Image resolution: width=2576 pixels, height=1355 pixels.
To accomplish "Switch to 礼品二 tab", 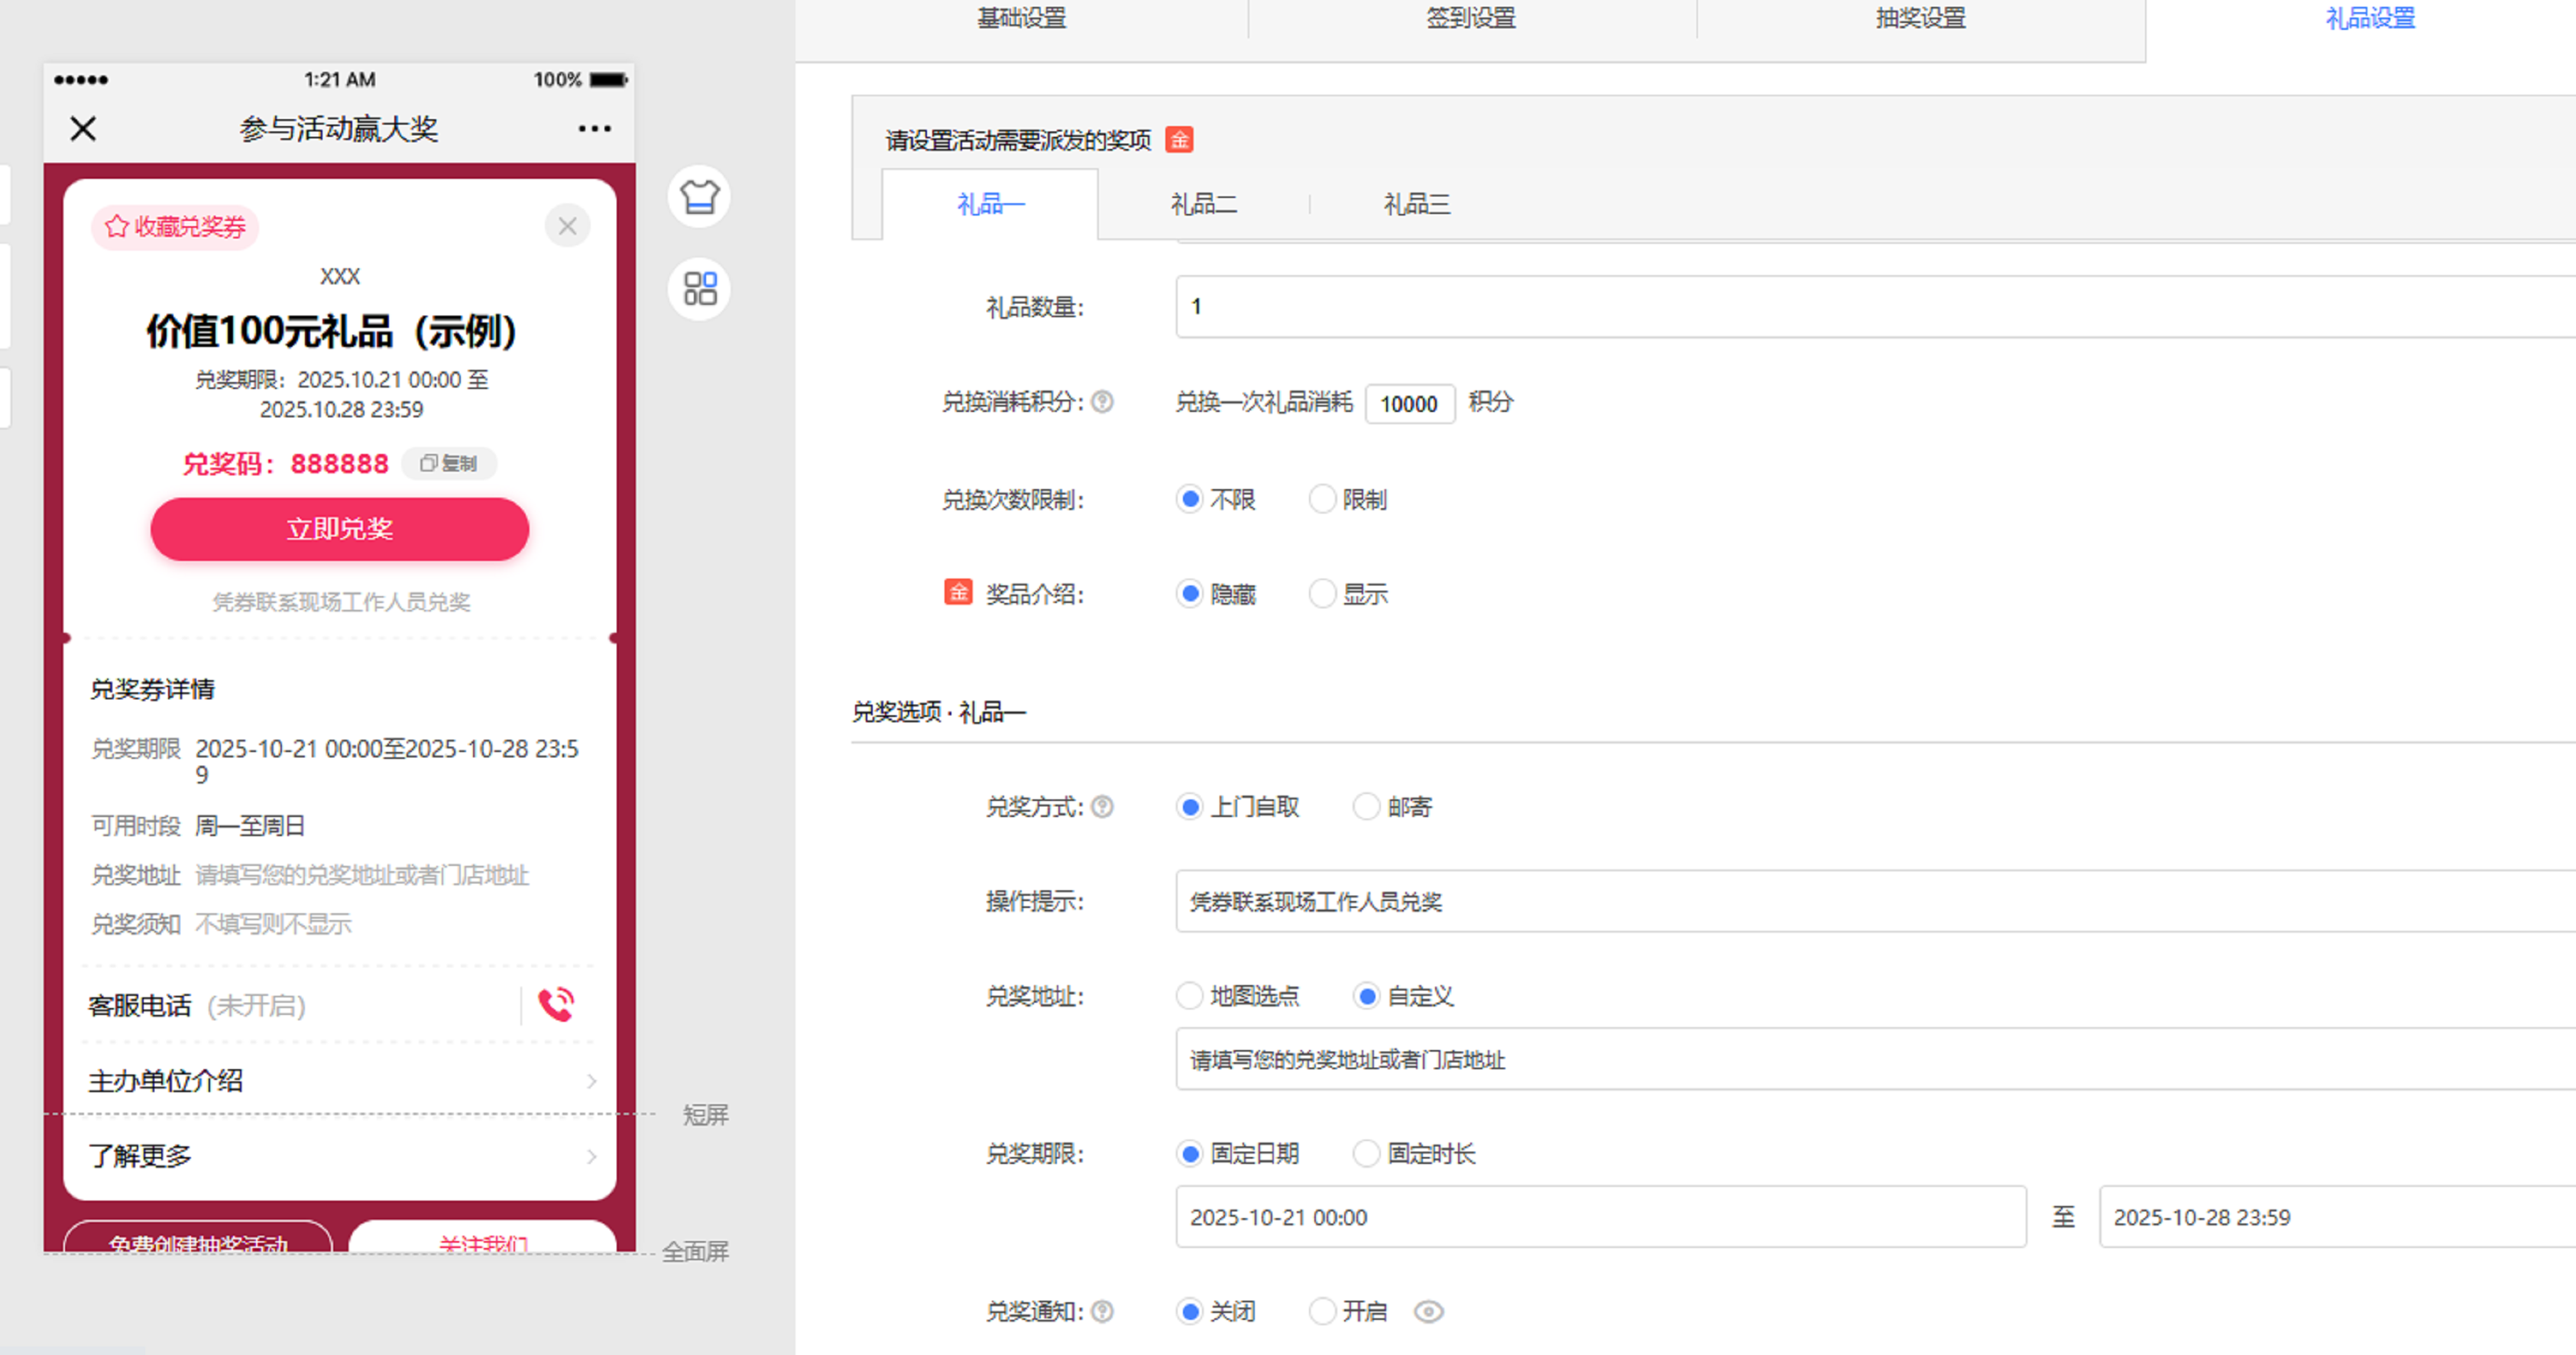I will (1203, 205).
